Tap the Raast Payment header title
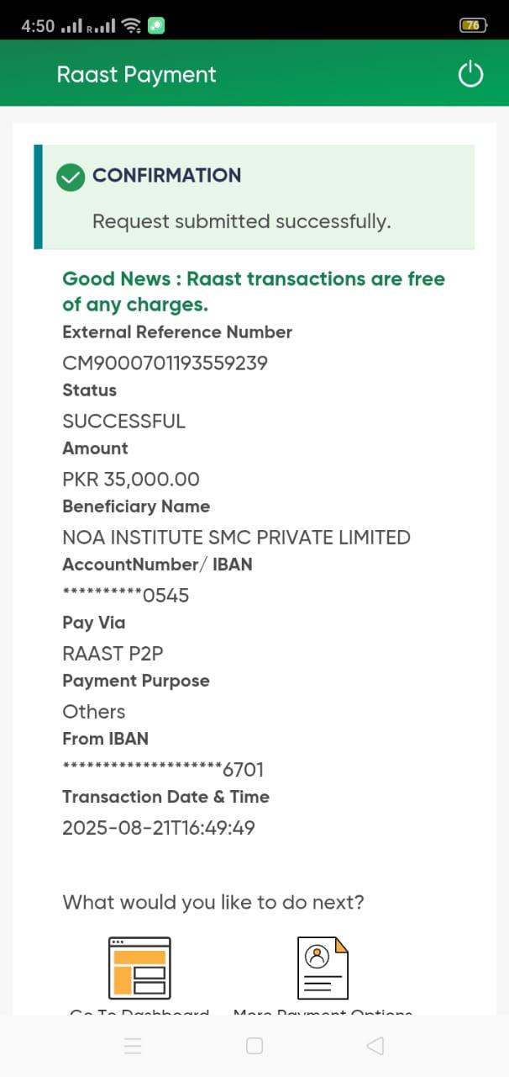Image resolution: width=509 pixels, height=1077 pixels. (136, 75)
